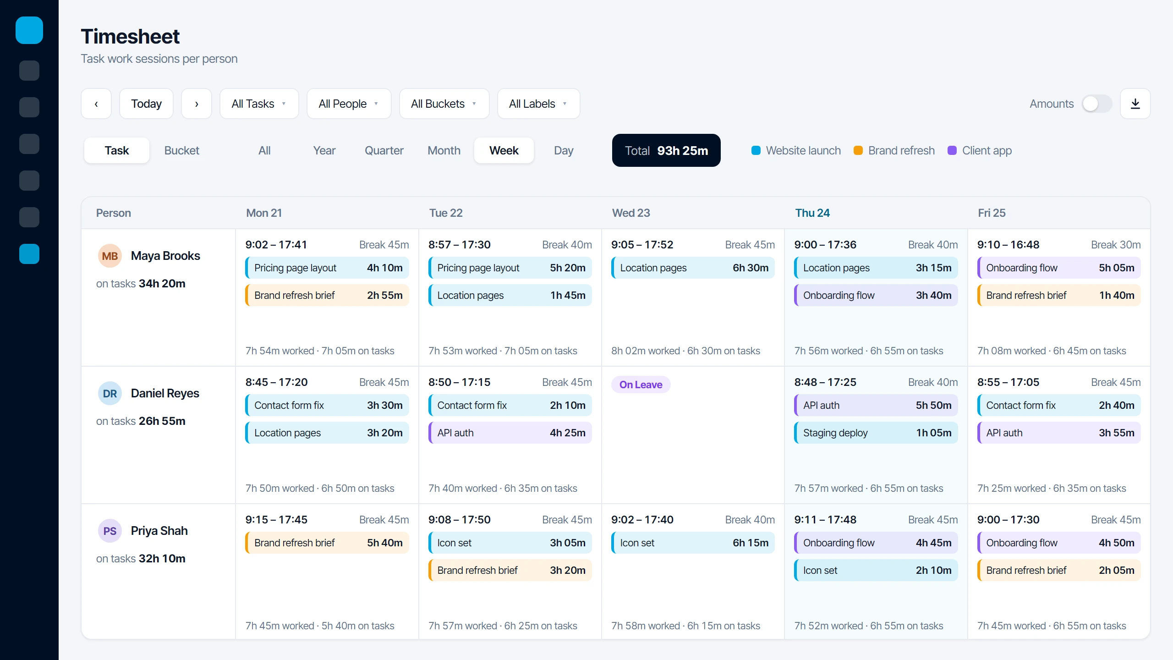Open Maya's Monday Pricing page layout entry

327,268
